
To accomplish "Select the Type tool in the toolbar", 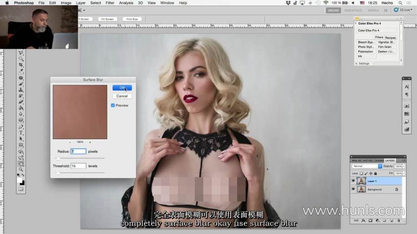I will click(x=21, y=133).
